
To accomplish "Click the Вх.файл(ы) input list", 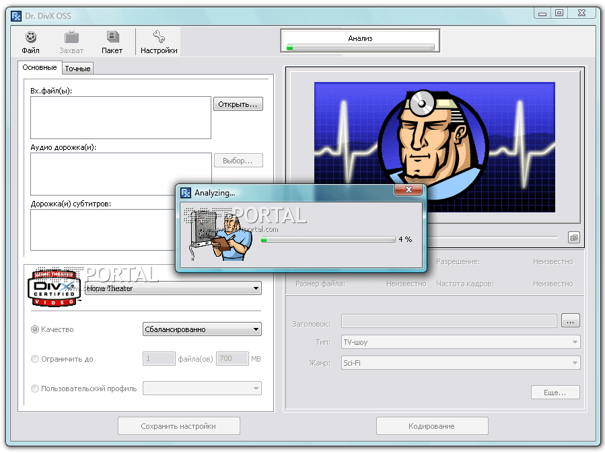I will (120, 118).
